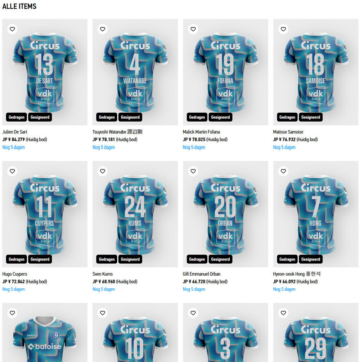Like the number 29 jersey
Viewport: 360px width, 362px height.
click(283, 313)
